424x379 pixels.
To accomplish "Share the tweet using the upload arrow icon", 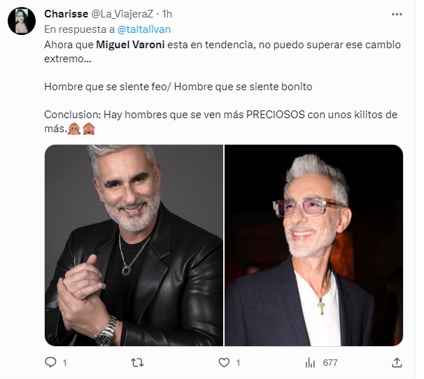I will 397,362.
